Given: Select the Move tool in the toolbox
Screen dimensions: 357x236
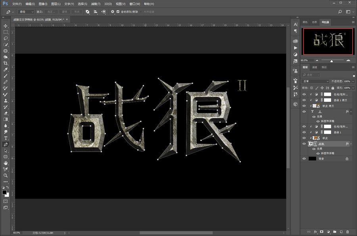Looking at the screenshot, I should coord(6,26).
